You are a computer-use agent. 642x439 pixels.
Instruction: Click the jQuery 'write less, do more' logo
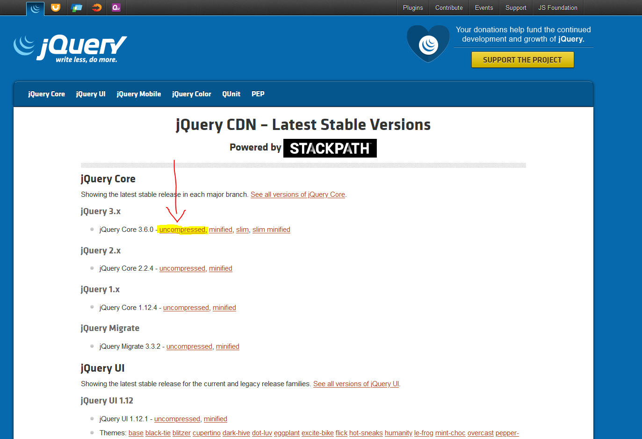pos(70,49)
